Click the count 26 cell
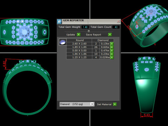The image size is (168, 126). pyautogui.click(x=96, y=47)
